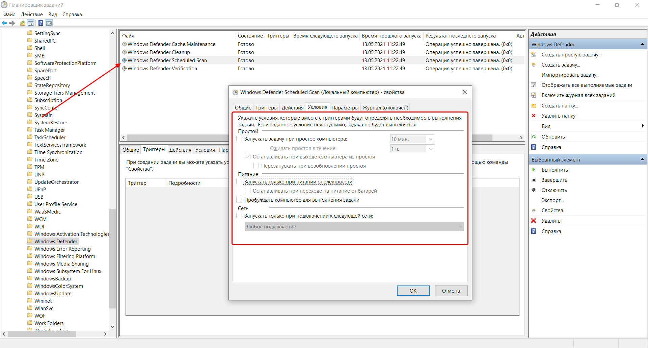Click the blue Help toolbar icon
This screenshot has height=348, width=648.
[40, 23]
